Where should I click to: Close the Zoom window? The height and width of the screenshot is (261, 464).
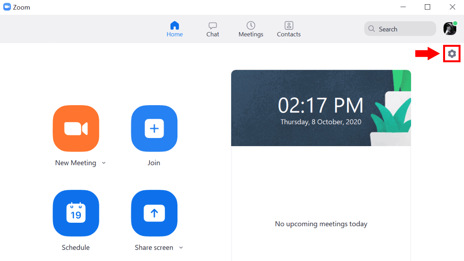coord(452,7)
